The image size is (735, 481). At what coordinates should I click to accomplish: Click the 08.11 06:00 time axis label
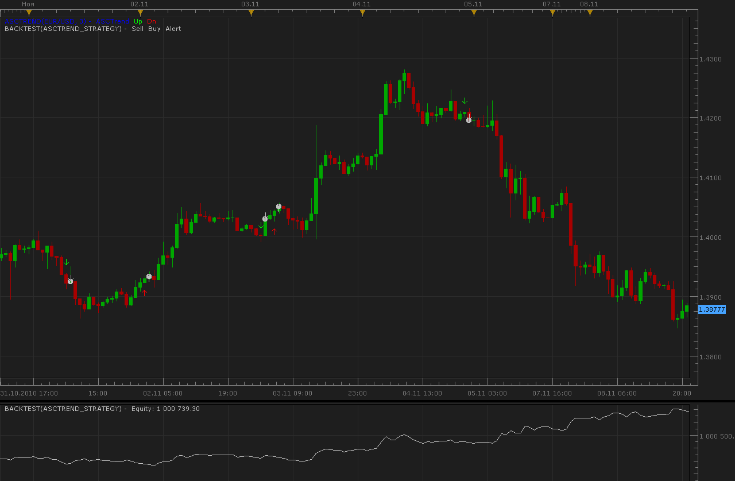tap(617, 393)
